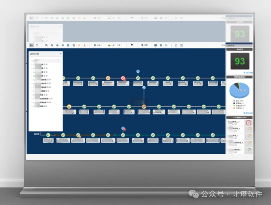Viewport: 271px width, 205px height.
Task: Select the orange-ringed node in the top row
Action: point(108,78)
